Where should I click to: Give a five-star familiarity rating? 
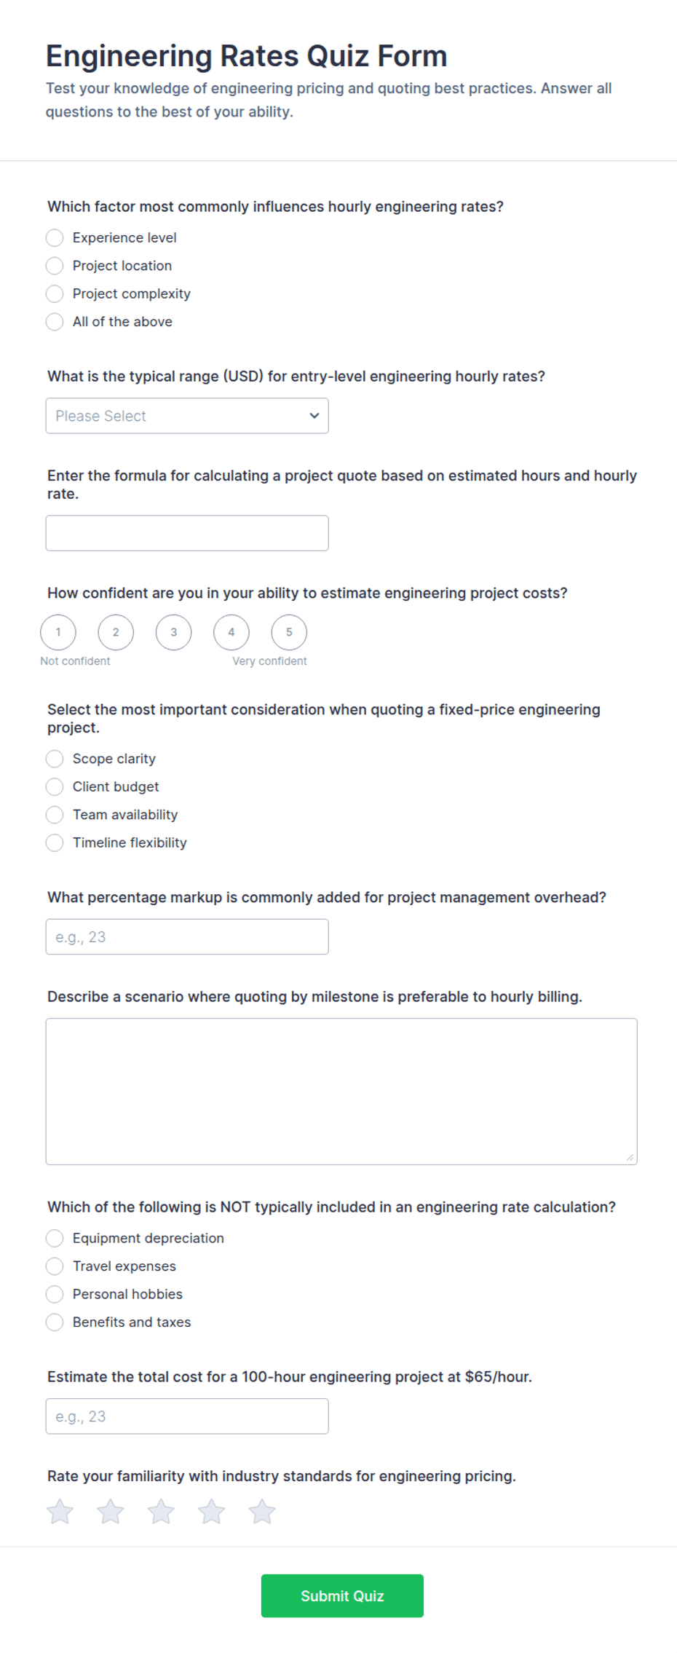click(x=262, y=1512)
